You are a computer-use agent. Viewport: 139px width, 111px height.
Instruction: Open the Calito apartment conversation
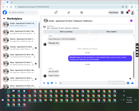(20, 79)
